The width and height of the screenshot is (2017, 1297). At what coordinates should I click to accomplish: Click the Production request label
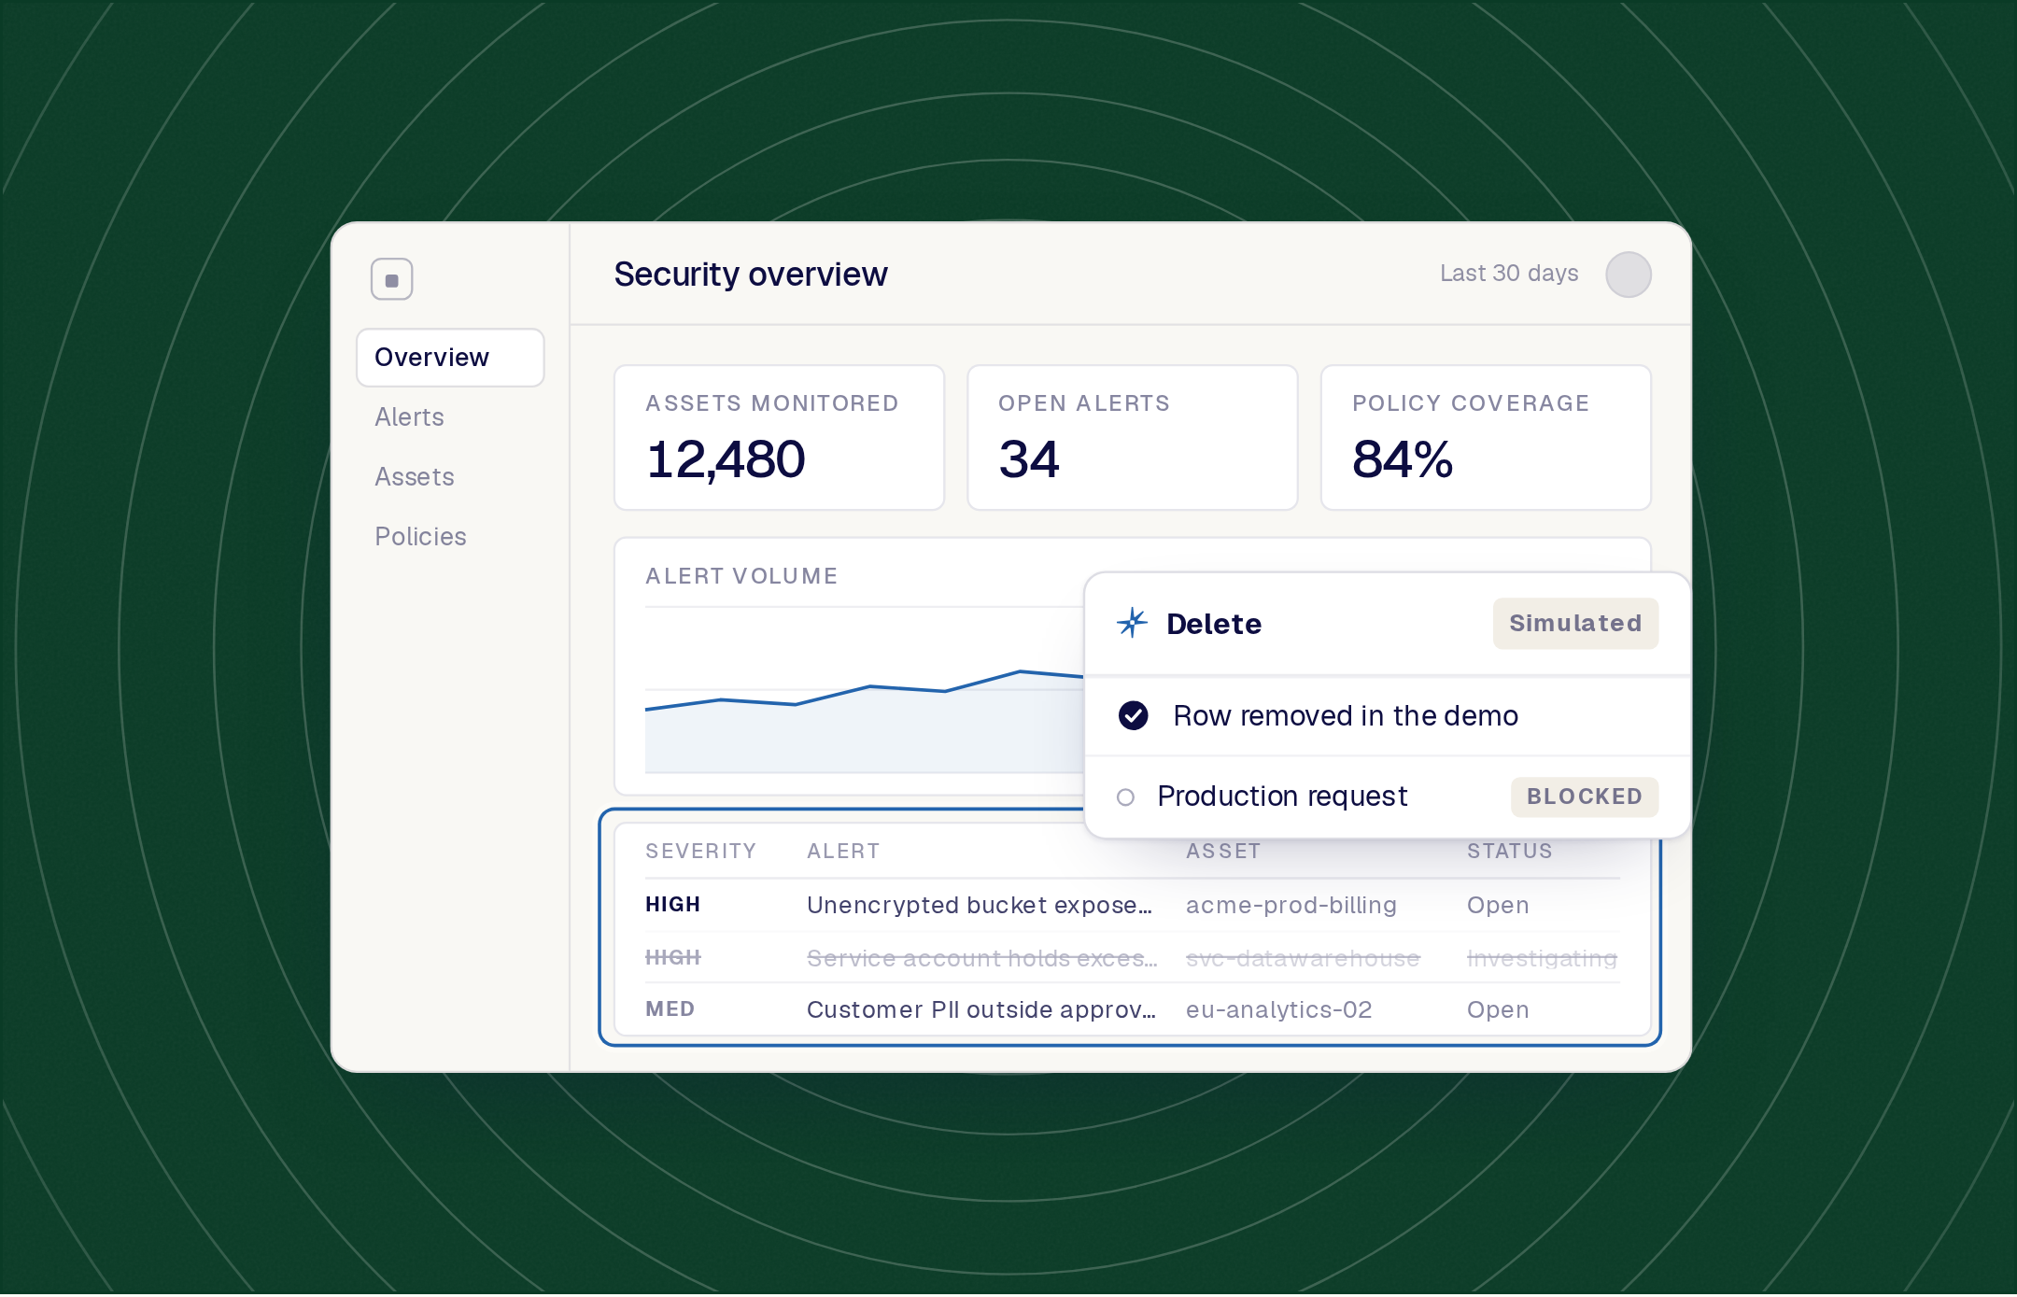(x=1282, y=797)
